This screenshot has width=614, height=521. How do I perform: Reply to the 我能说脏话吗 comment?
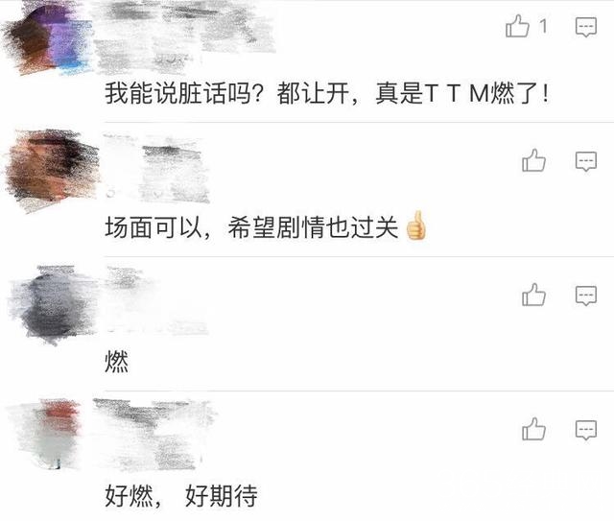click(586, 27)
